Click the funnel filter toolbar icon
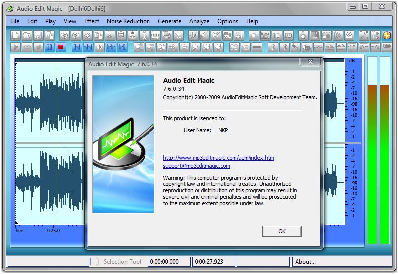 (x=178, y=35)
